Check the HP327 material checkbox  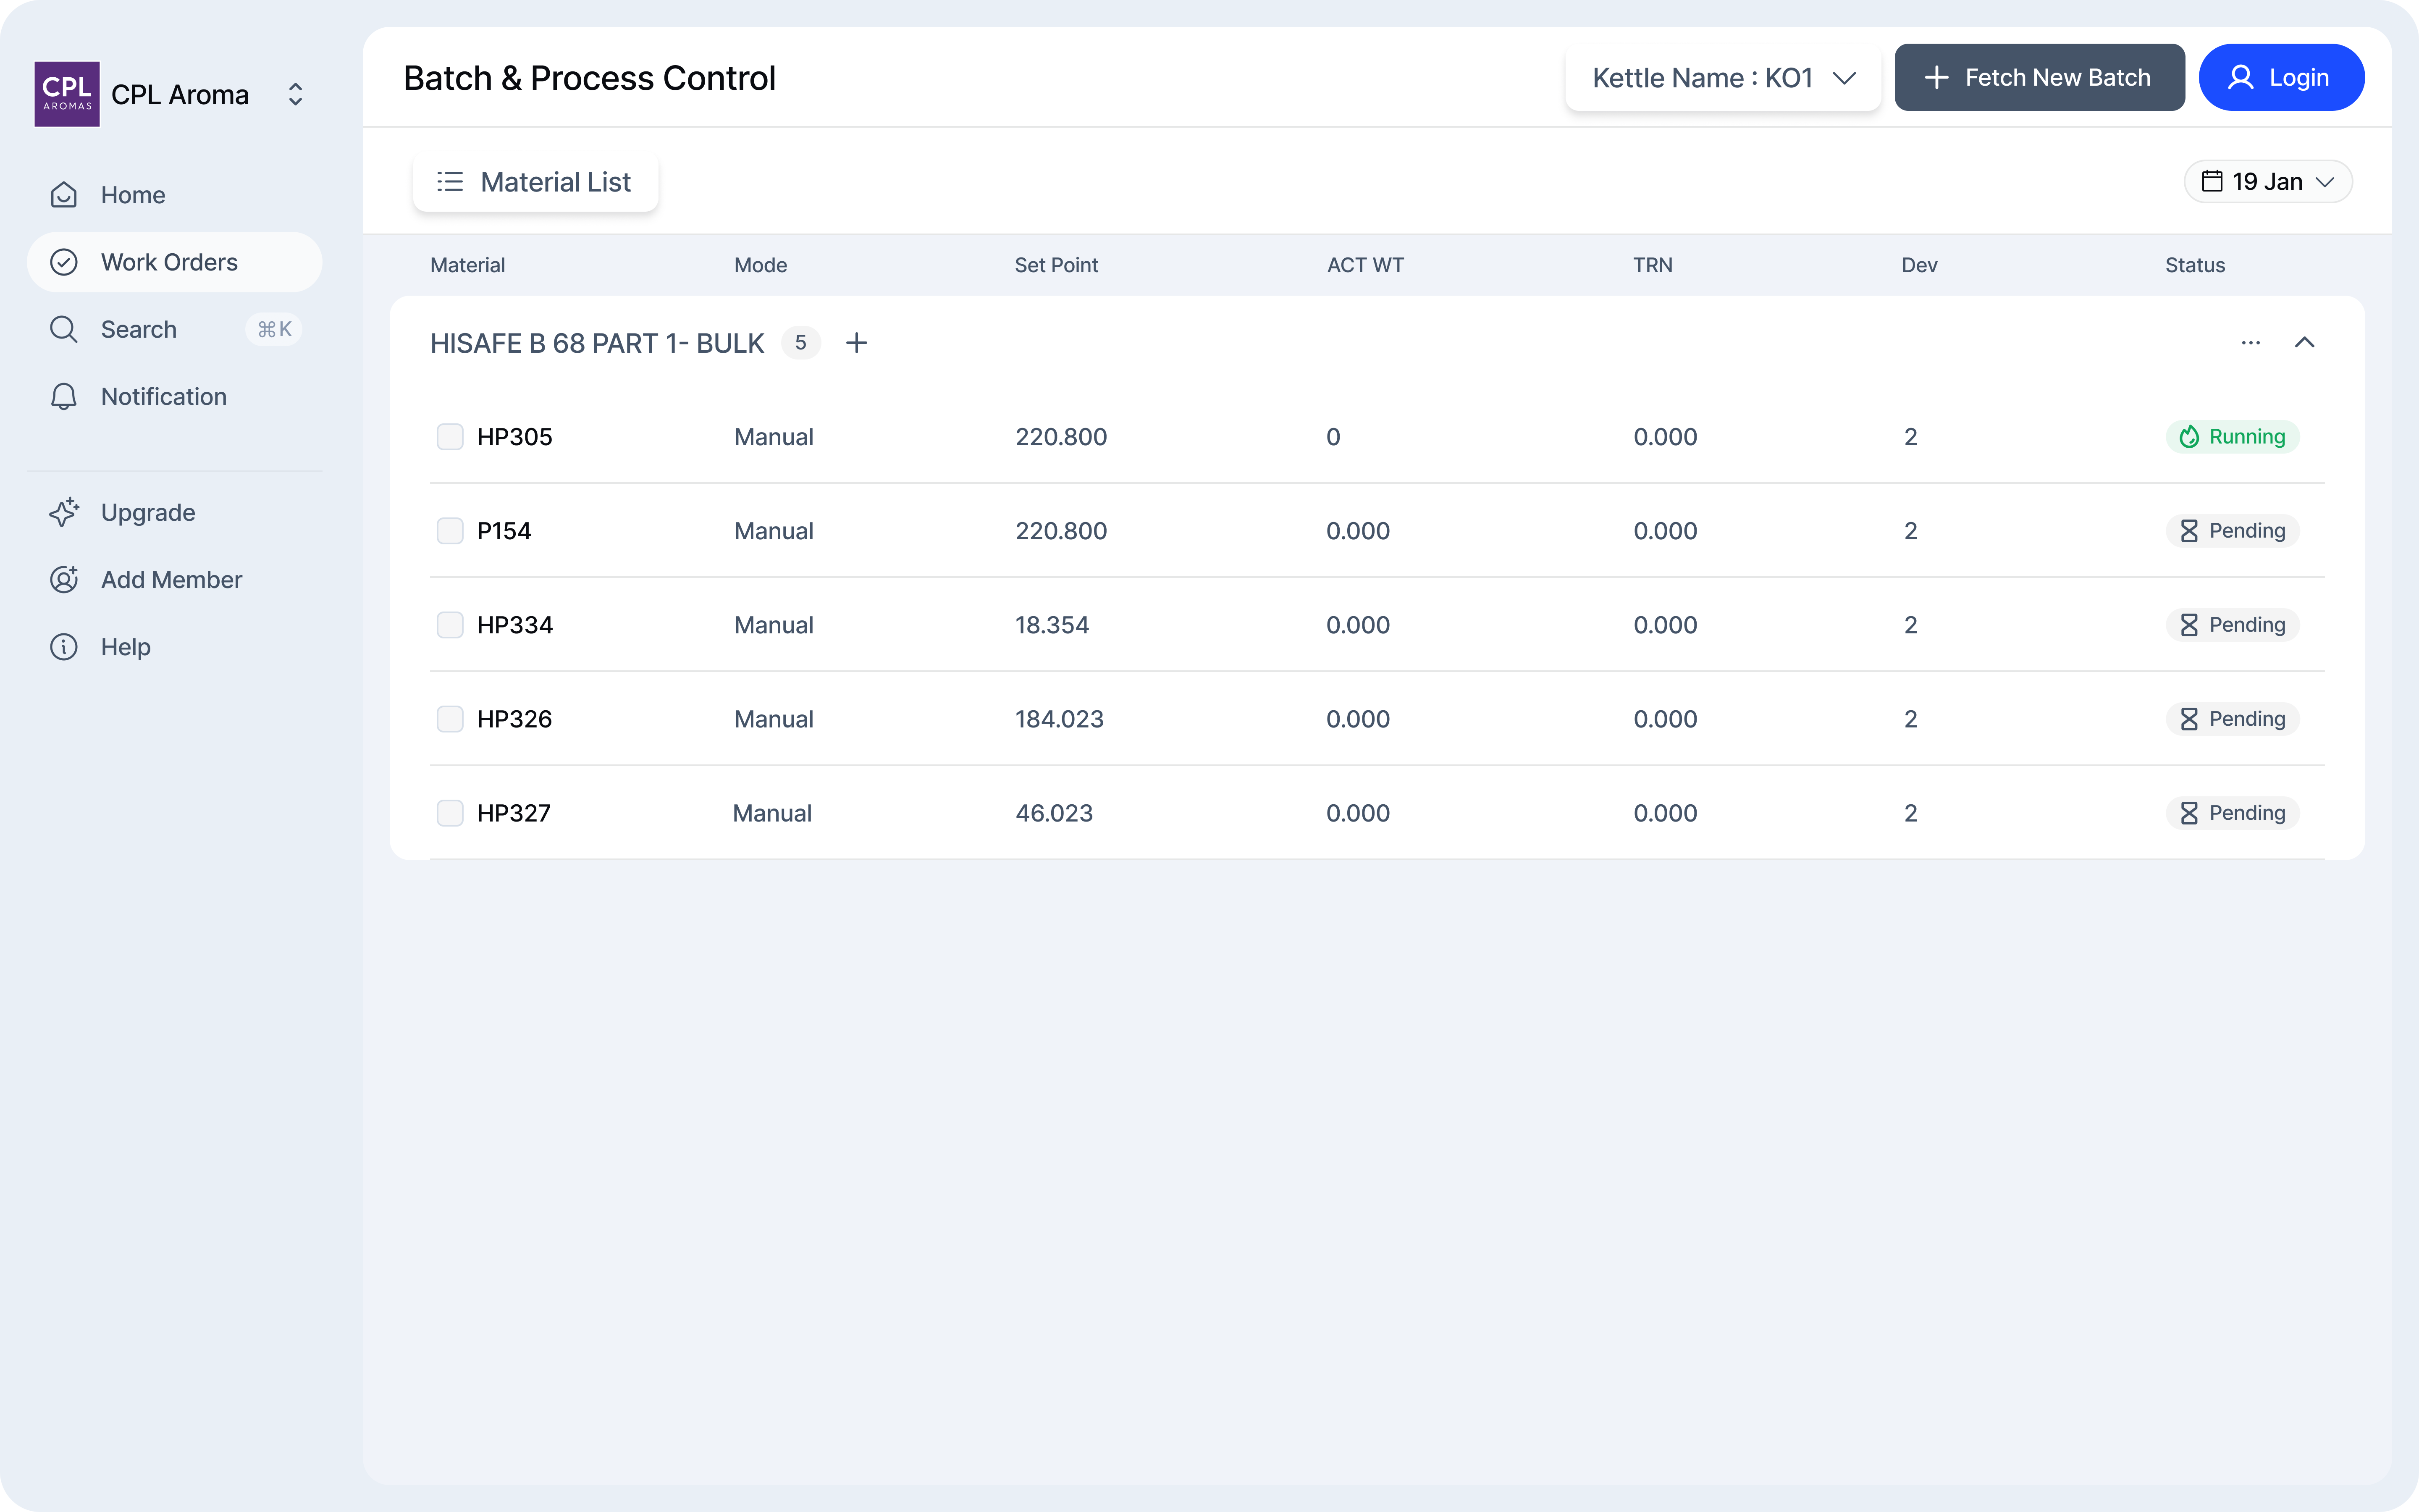(x=450, y=813)
